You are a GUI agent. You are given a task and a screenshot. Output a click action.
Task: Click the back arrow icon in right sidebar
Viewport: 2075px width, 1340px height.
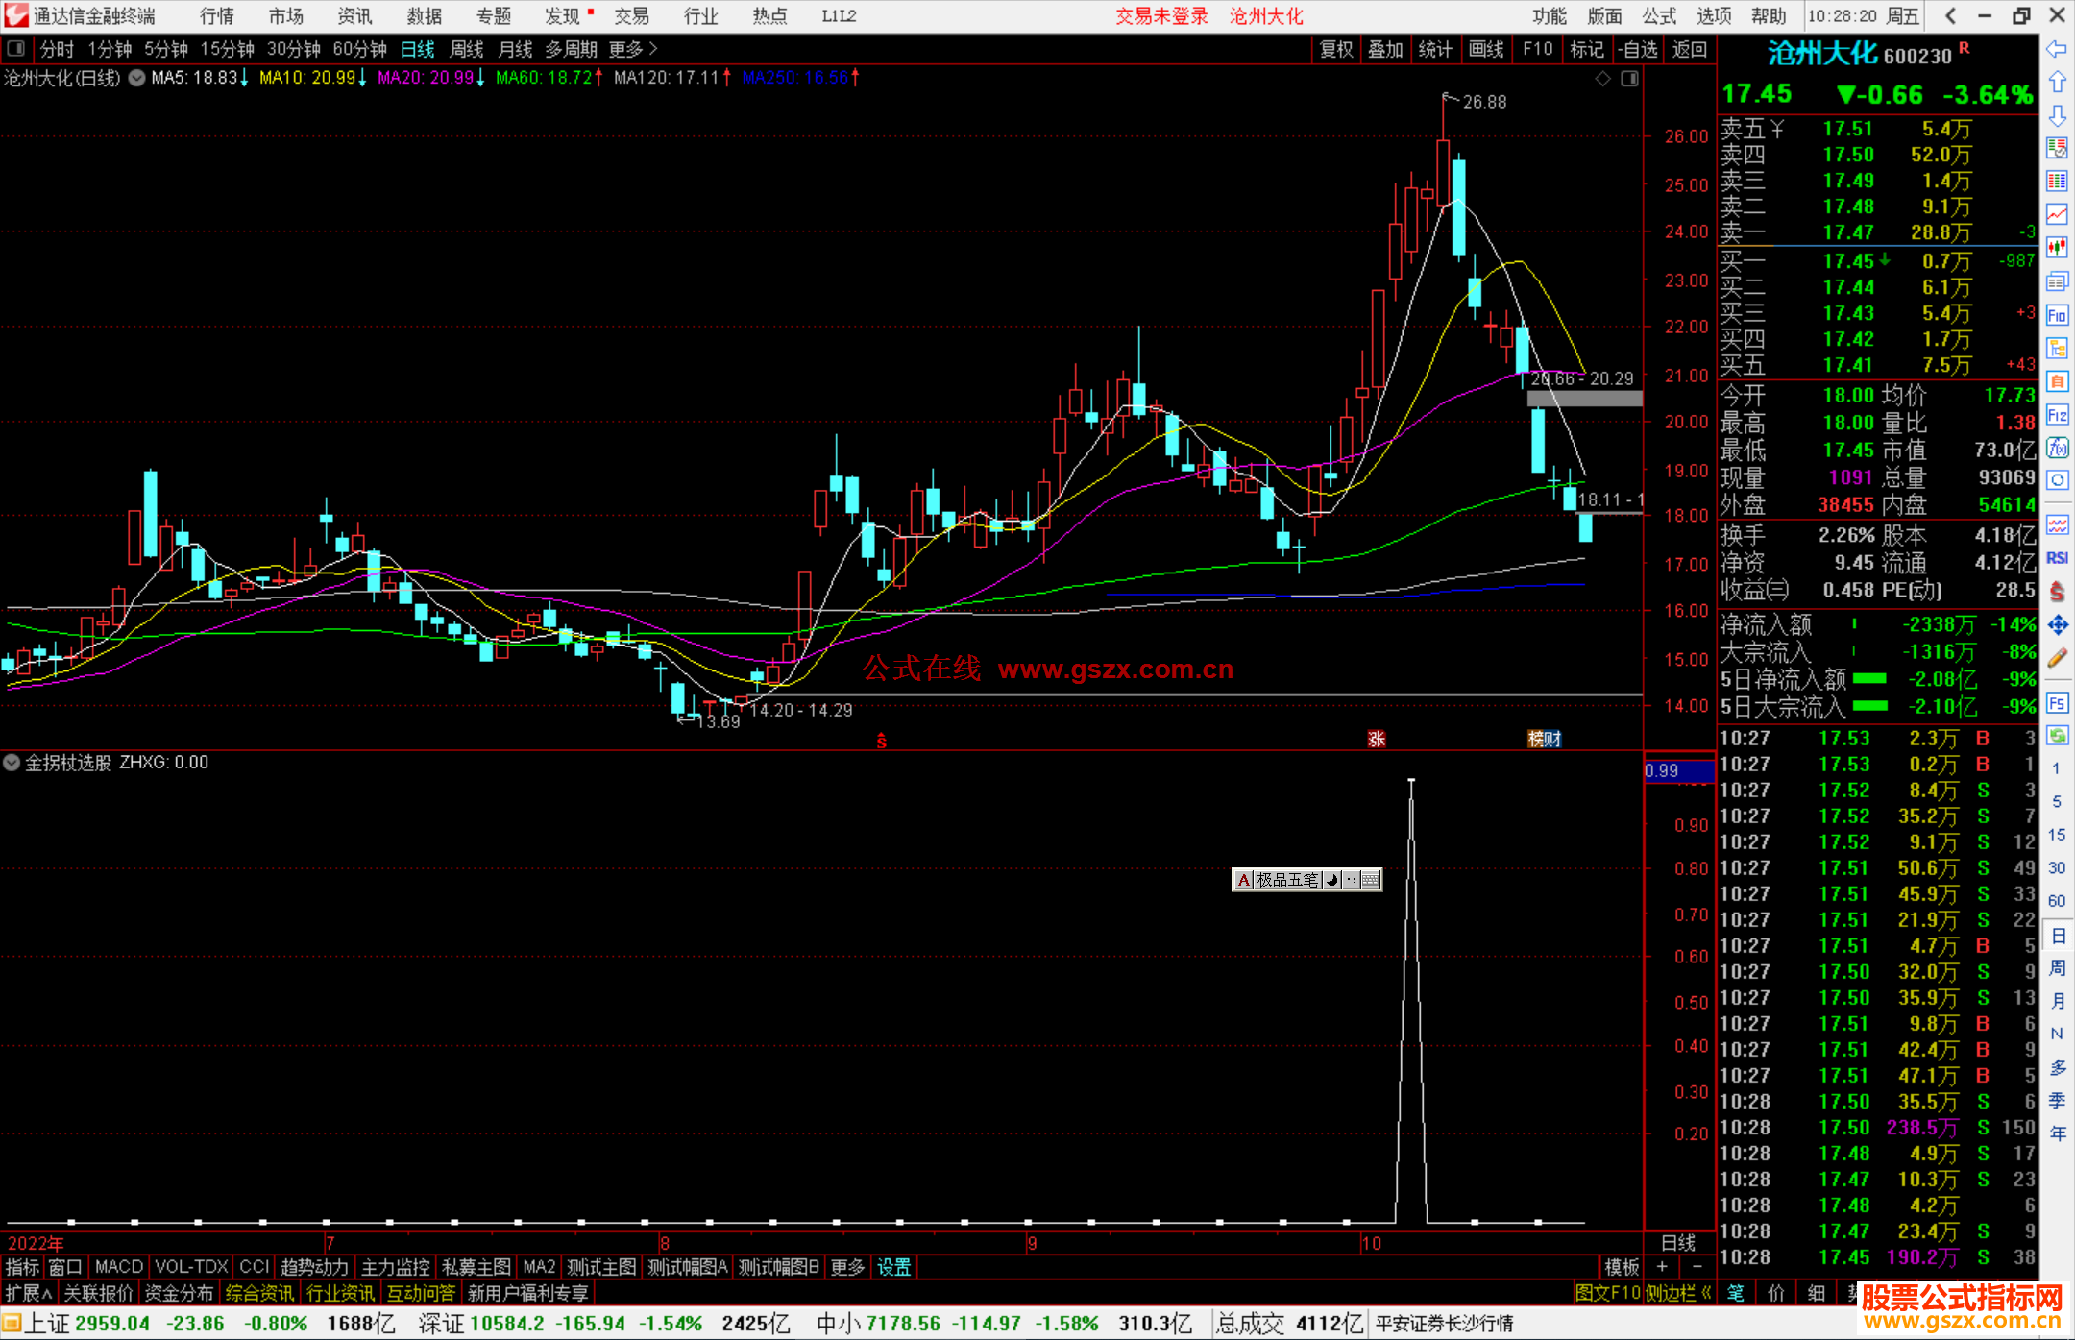coord(2057,49)
